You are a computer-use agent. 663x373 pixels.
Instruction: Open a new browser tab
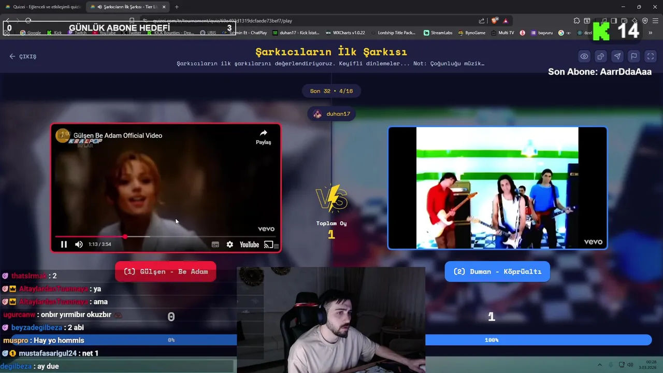pyautogui.click(x=177, y=7)
